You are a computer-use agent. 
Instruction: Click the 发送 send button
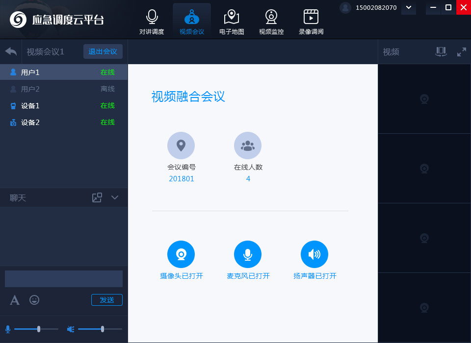pos(107,300)
